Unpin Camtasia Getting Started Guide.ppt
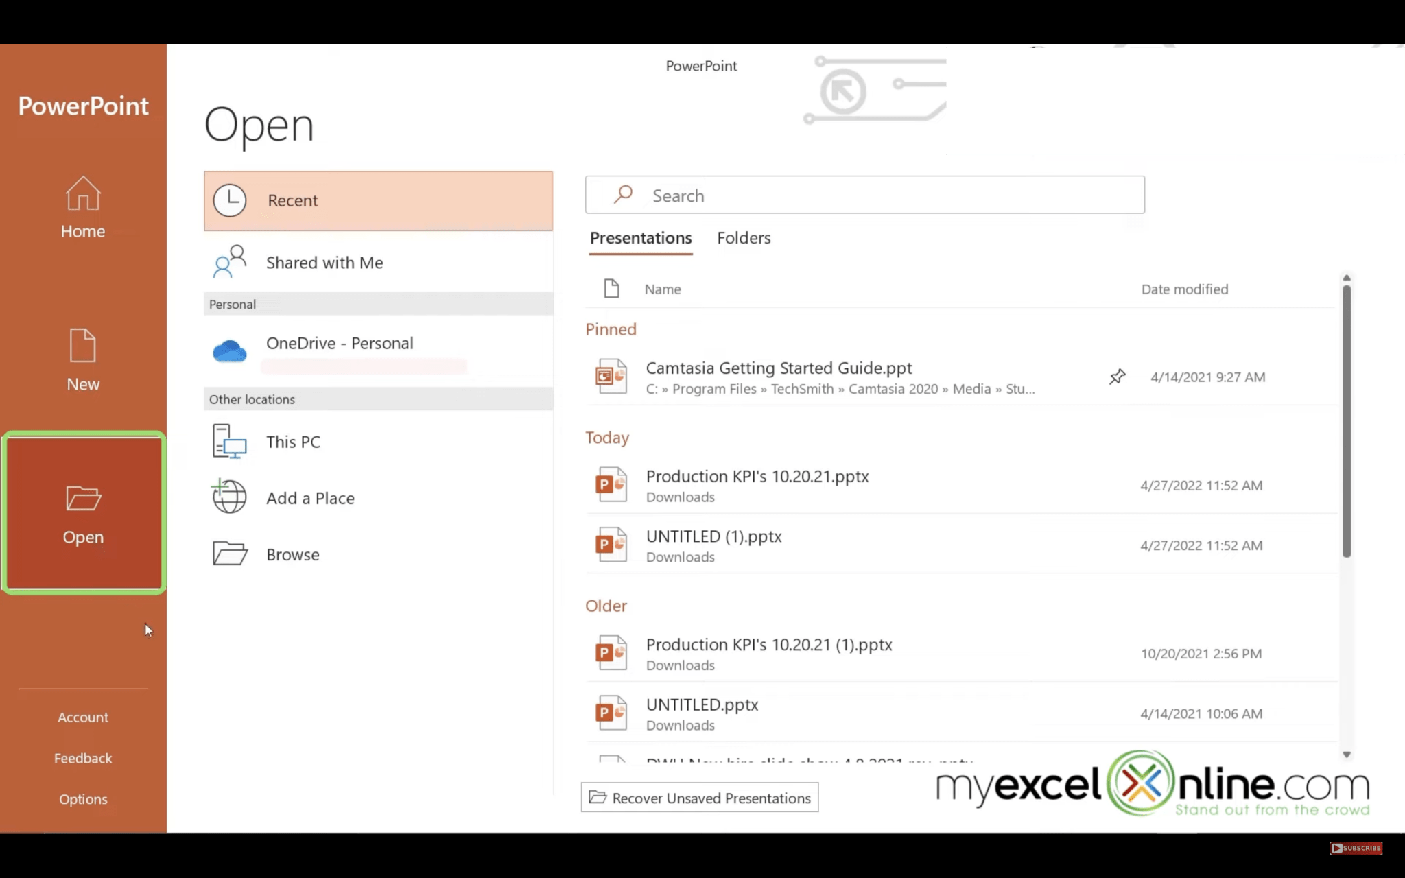This screenshot has height=878, width=1405. click(1117, 377)
